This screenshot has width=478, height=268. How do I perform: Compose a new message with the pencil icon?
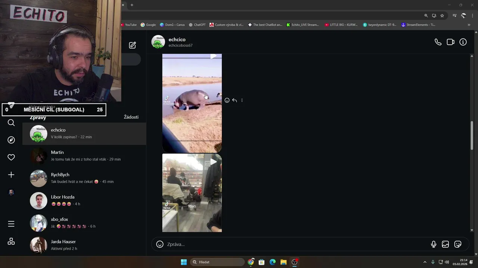point(133,45)
